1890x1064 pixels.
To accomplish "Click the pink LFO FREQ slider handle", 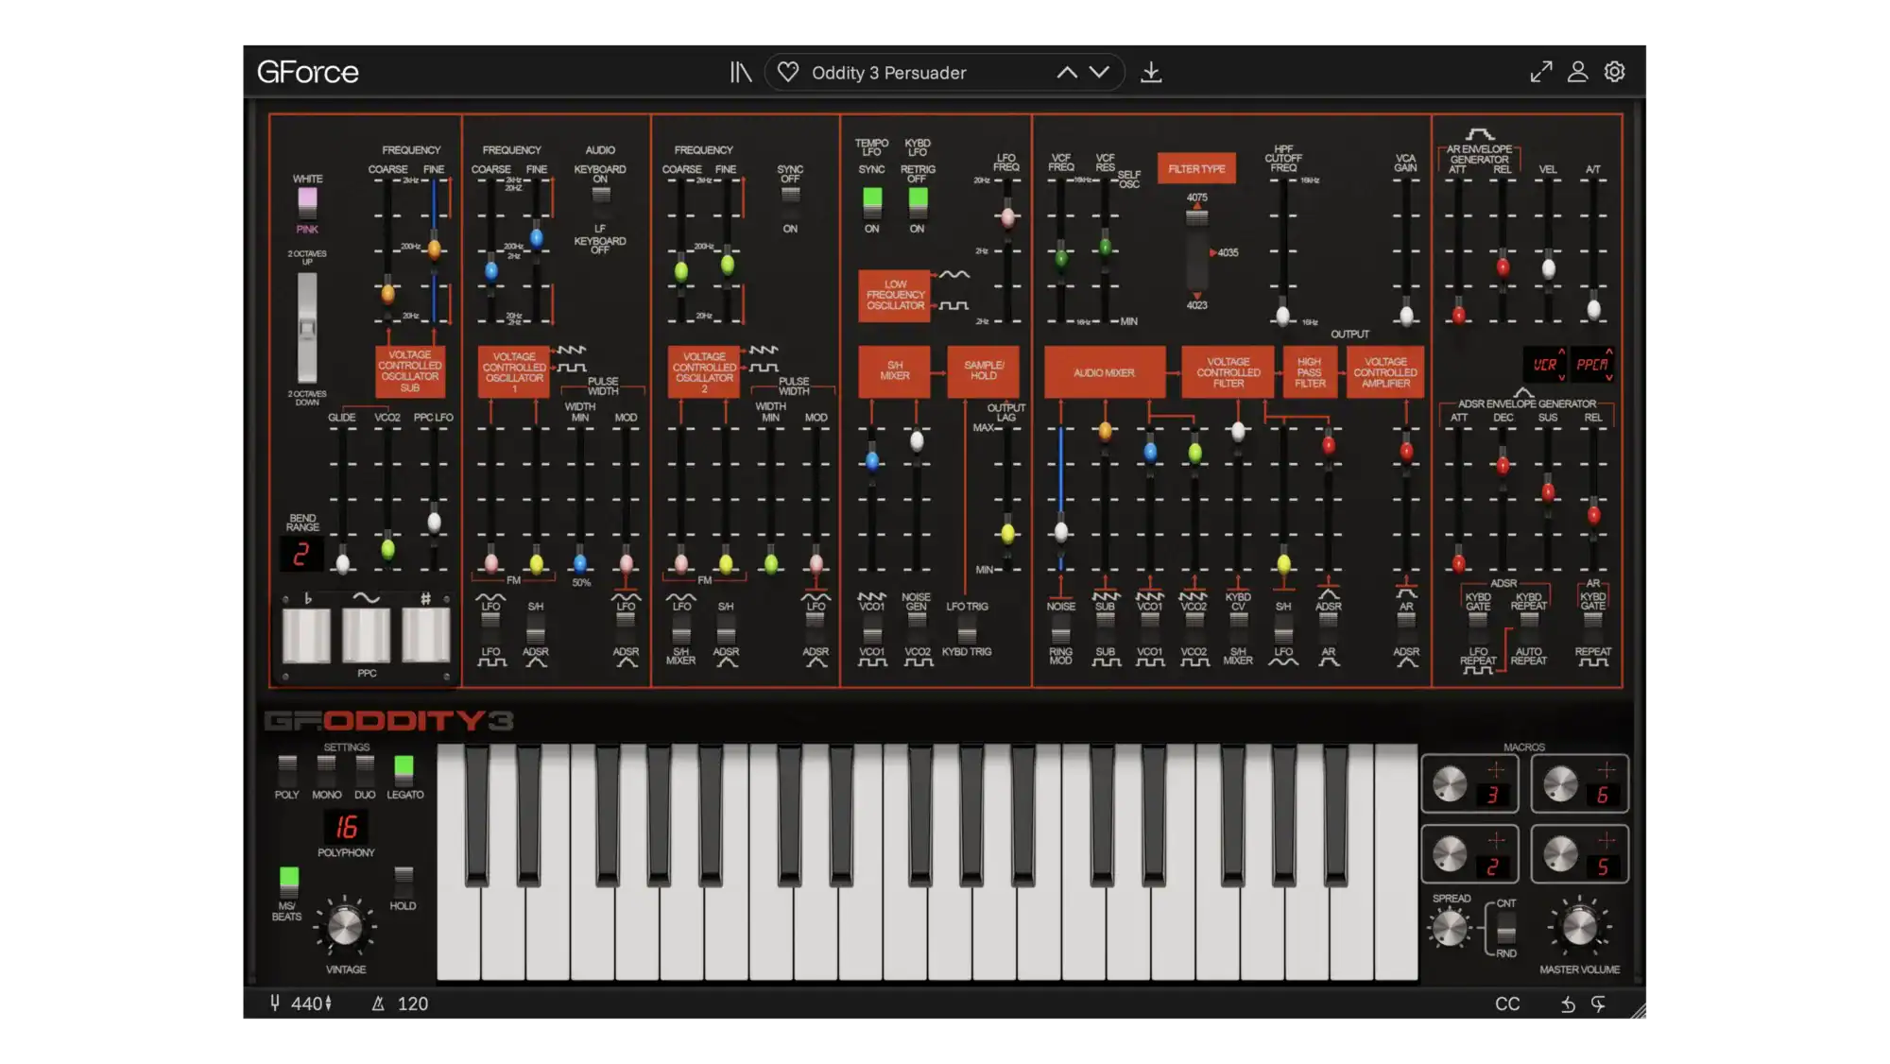I will [x=1007, y=217].
